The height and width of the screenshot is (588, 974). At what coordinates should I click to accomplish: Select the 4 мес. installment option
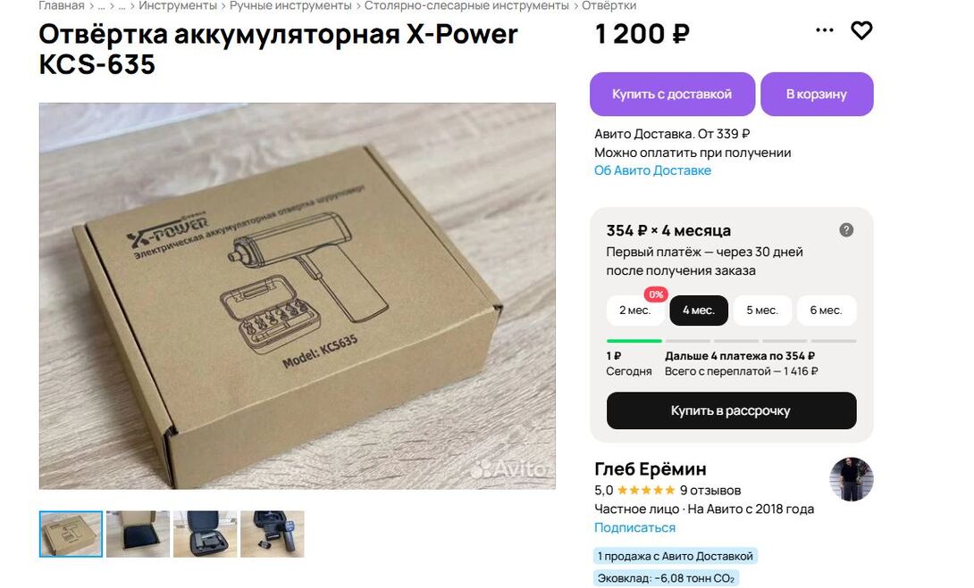coord(698,311)
